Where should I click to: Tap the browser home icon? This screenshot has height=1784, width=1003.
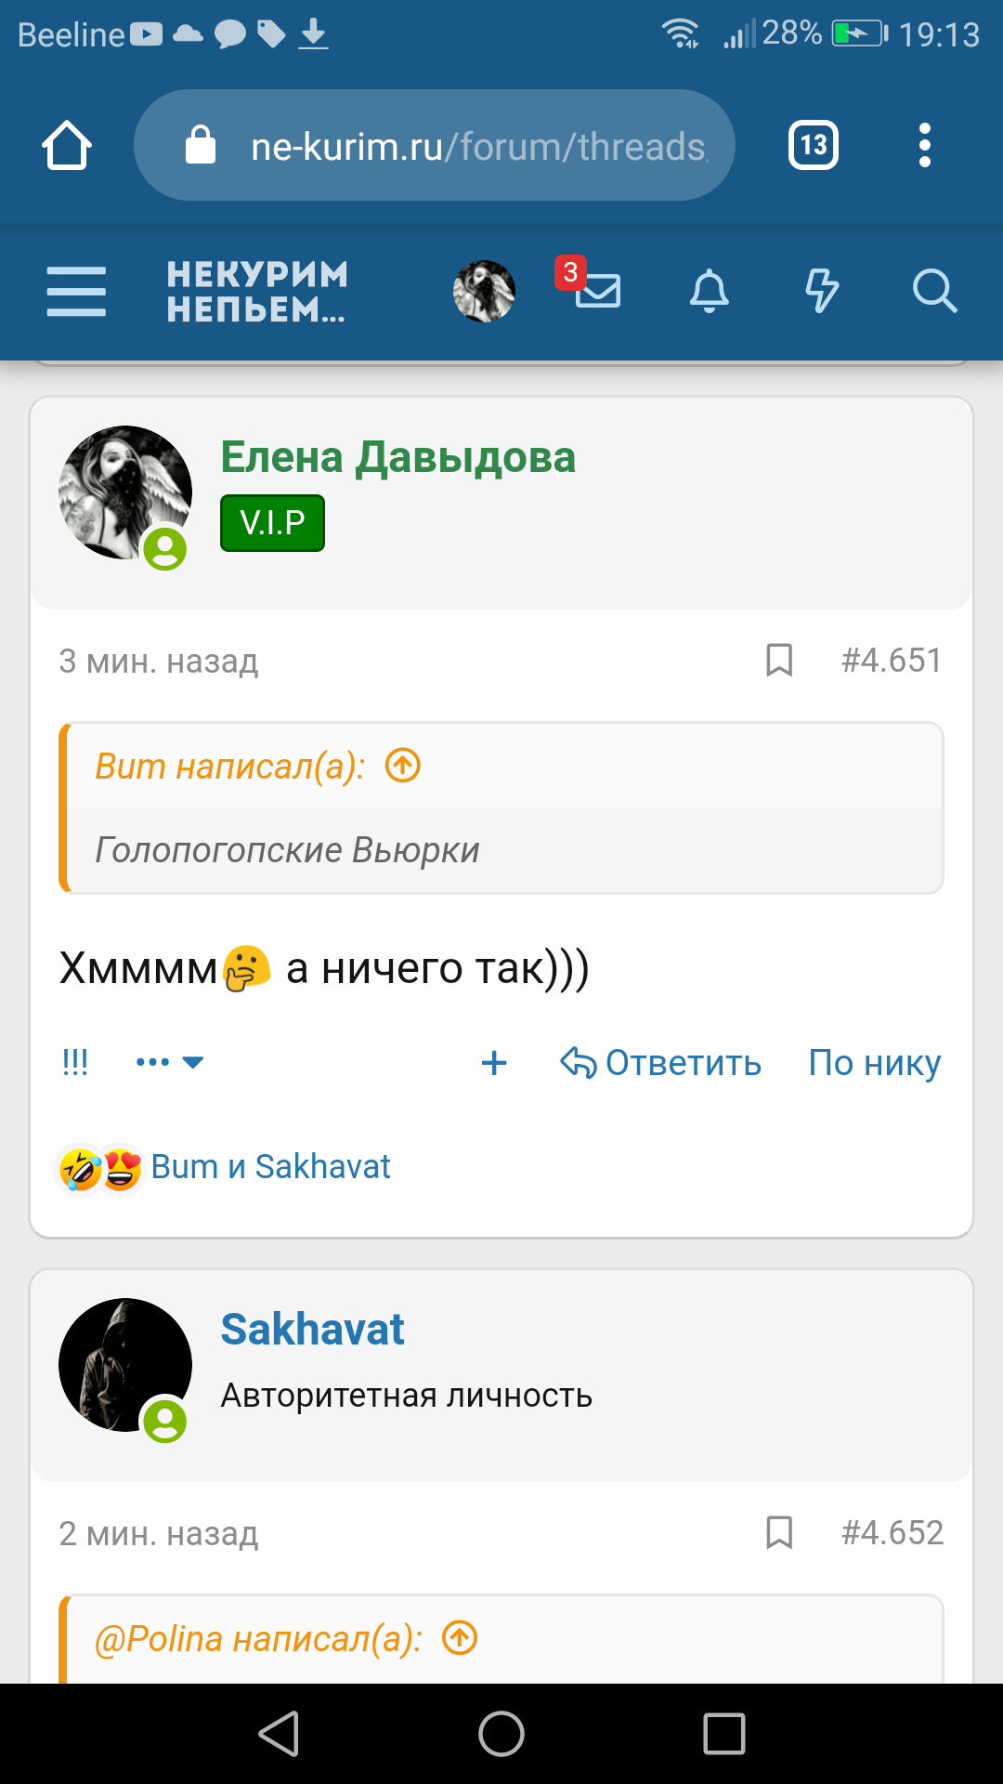67,146
